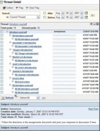Collapse Erica's Intro replies
Screen dimensions: 100x131
tap(10, 78)
